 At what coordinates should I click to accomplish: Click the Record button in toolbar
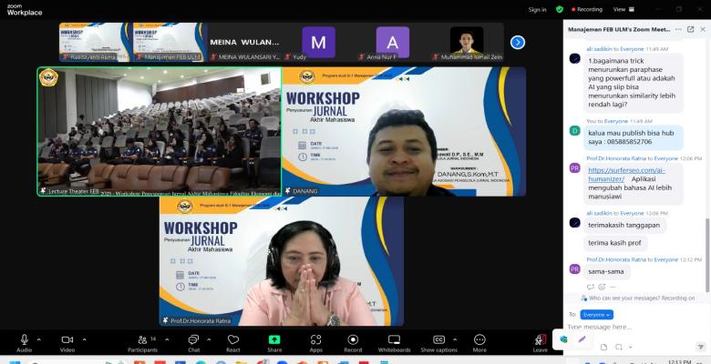353,340
